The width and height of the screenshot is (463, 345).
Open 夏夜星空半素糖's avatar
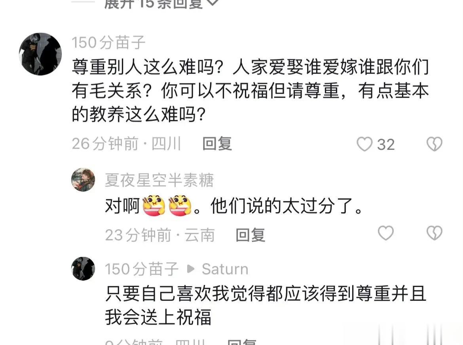(x=83, y=179)
